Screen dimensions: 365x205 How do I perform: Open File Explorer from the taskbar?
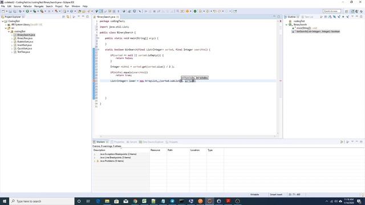107,201
